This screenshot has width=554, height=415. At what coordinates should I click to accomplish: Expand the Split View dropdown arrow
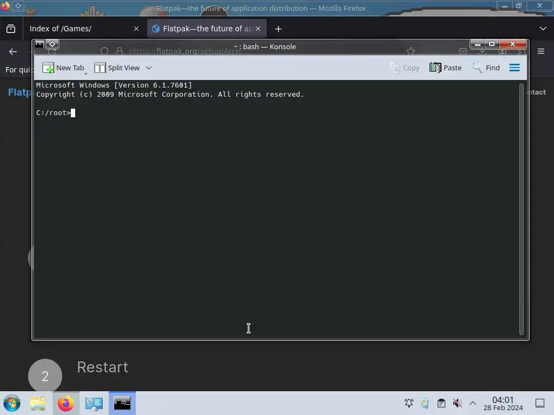[x=149, y=68]
